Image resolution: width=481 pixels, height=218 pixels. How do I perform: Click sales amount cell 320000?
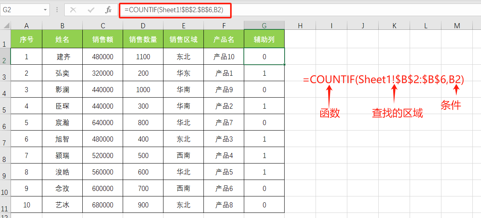(x=103, y=73)
